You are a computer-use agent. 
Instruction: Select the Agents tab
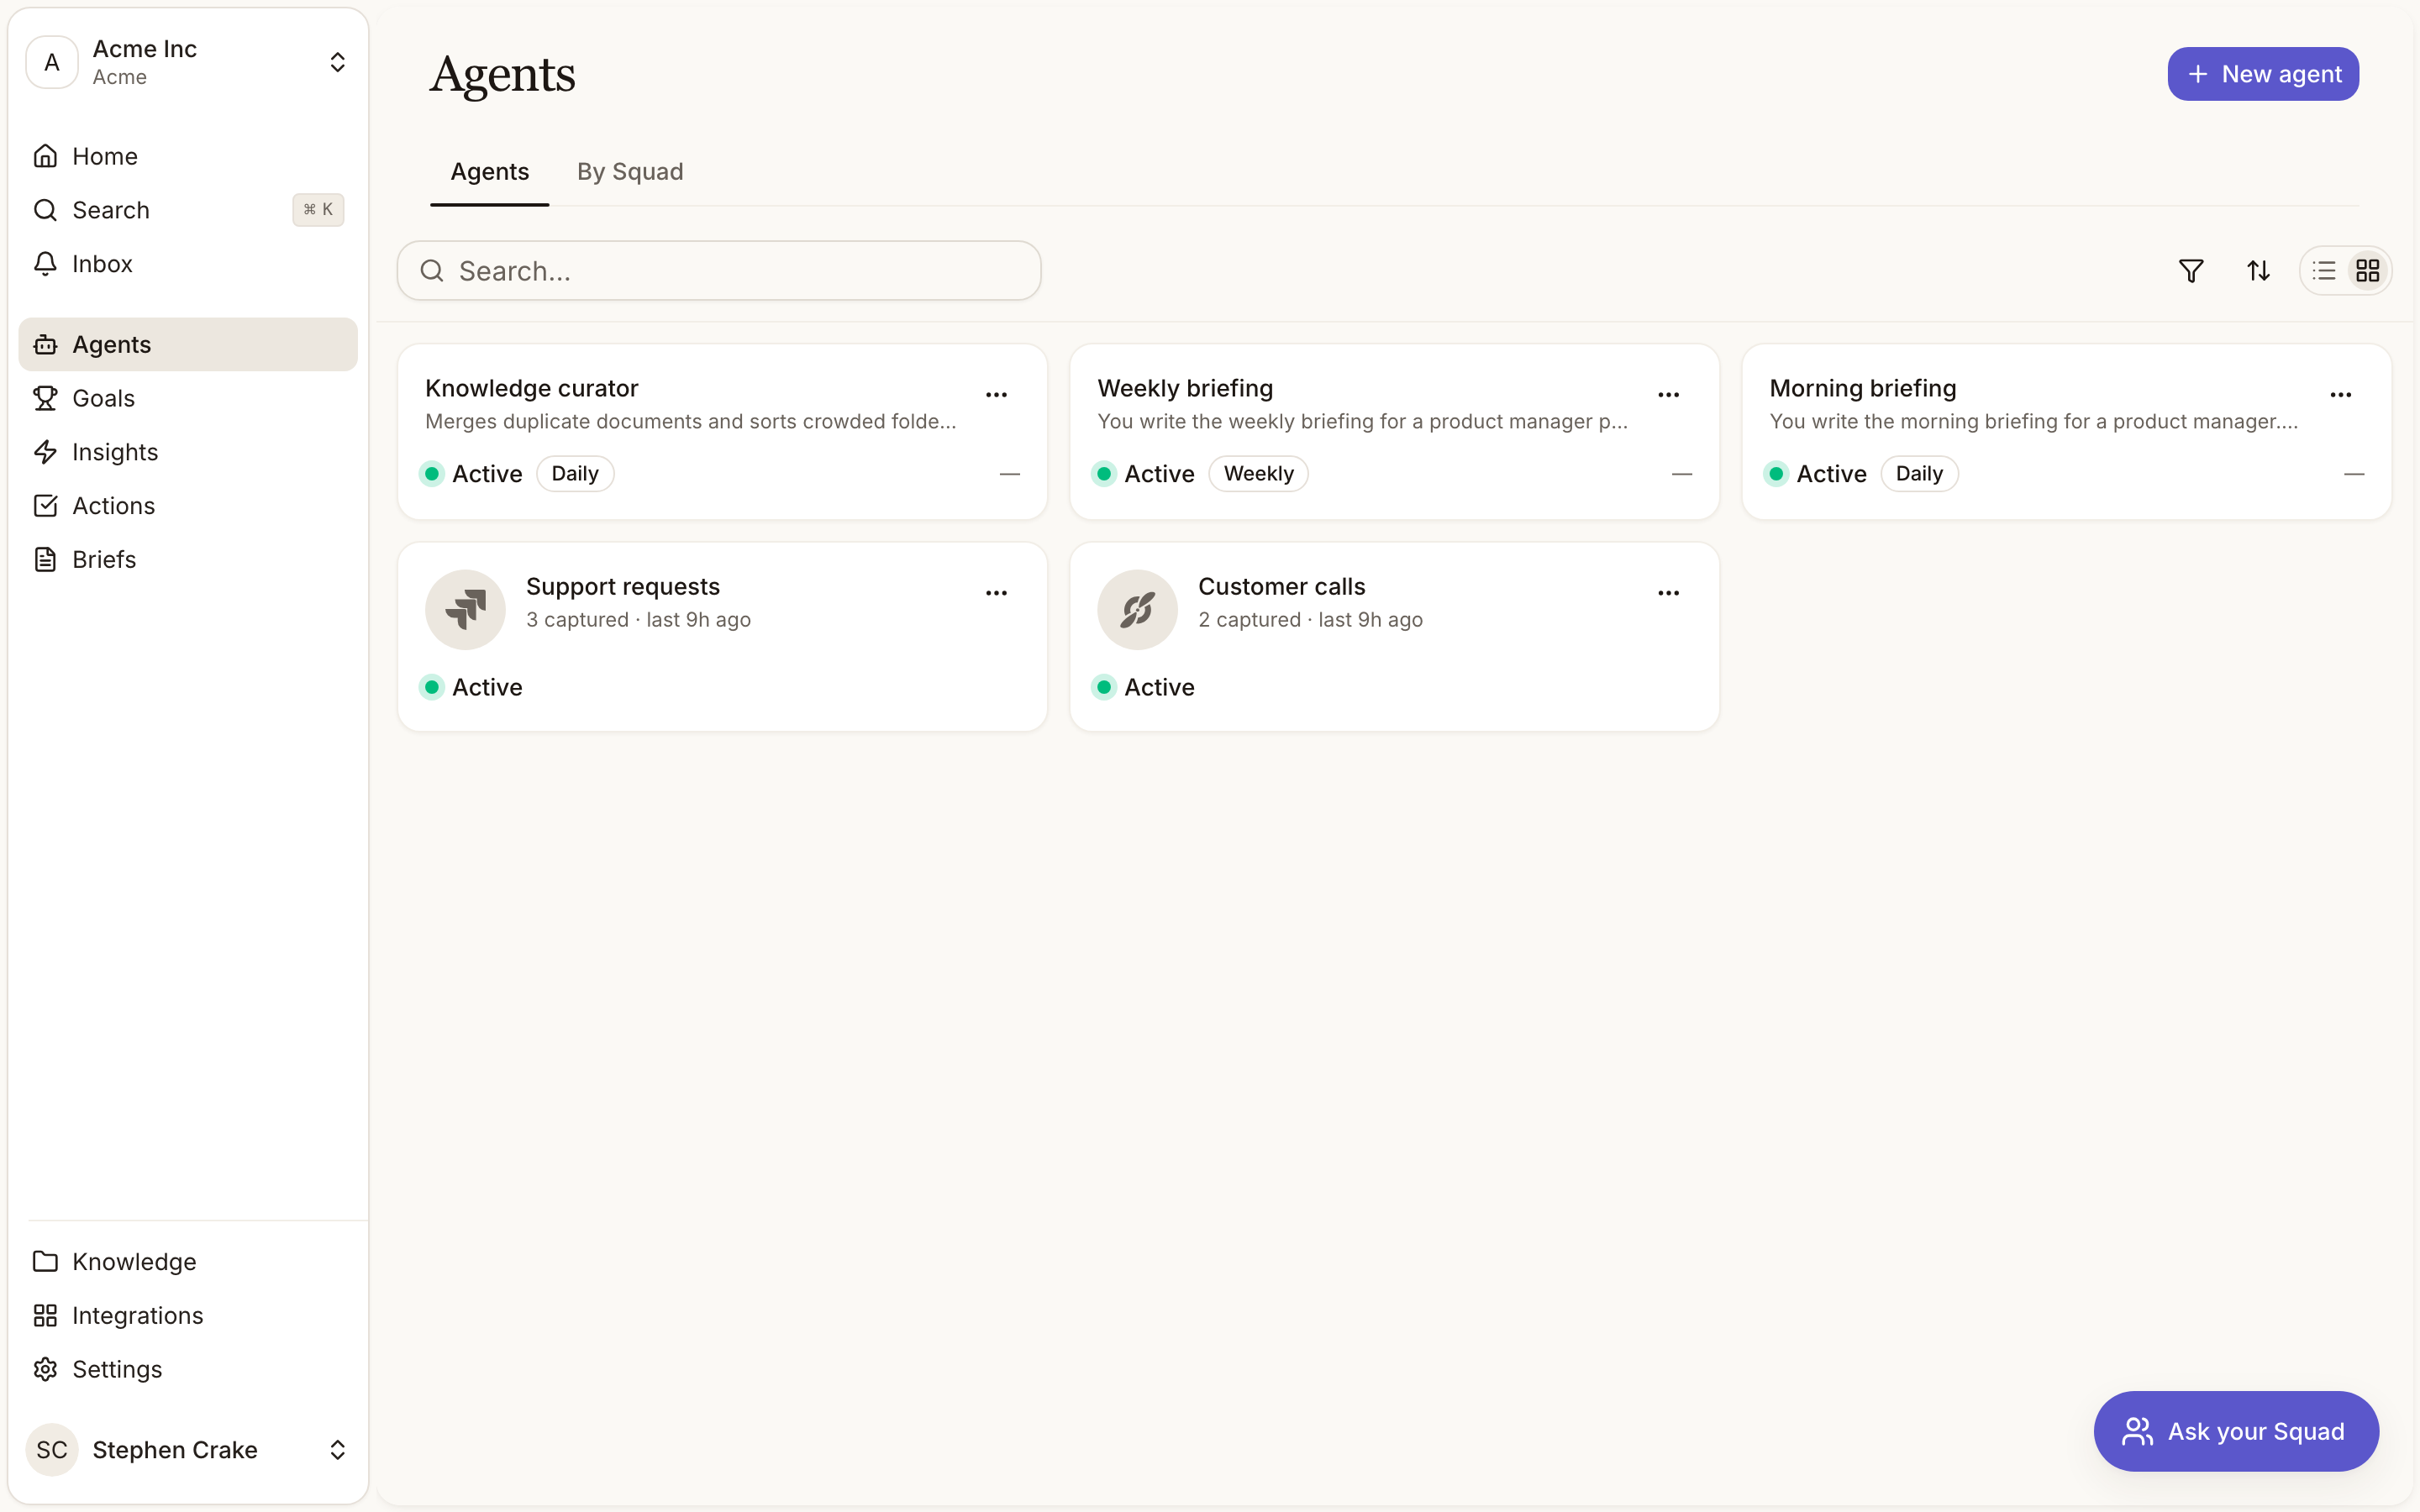click(490, 172)
